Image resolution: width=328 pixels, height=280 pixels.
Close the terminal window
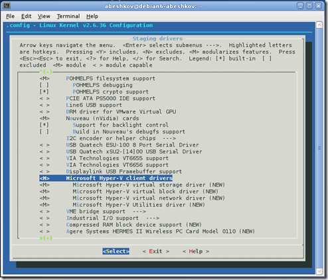318,6
